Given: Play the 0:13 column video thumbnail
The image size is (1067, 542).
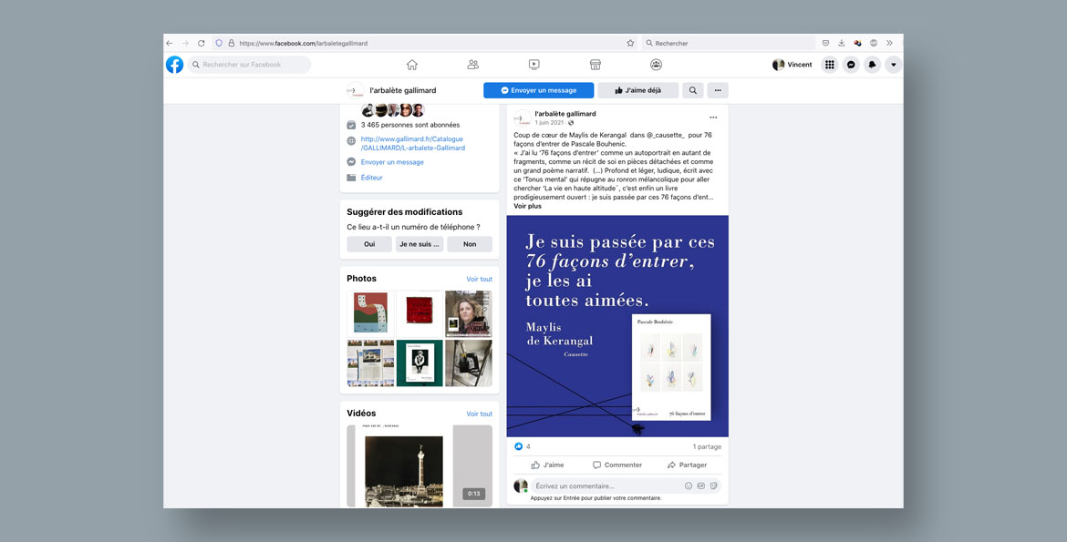Looking at the screenshot, I should pyautogui.click(x=420, y=466).
